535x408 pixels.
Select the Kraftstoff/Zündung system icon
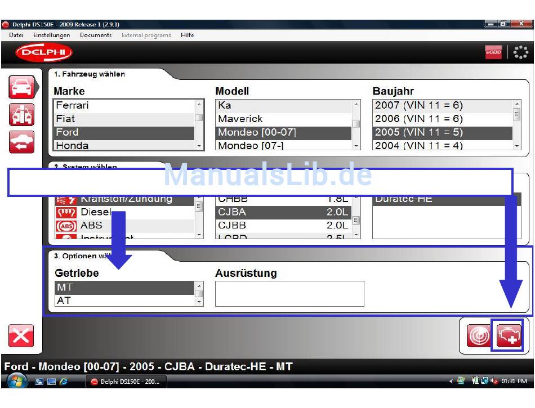click(66, 200)
